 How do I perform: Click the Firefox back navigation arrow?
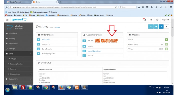(x=7, y=7)
